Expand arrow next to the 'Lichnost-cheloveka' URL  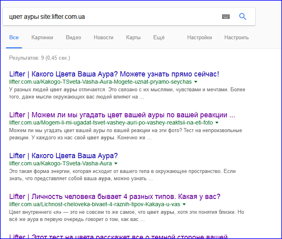(x=184, y=204)
